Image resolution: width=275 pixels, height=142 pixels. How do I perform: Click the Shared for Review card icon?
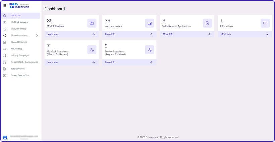click(92, 50)
